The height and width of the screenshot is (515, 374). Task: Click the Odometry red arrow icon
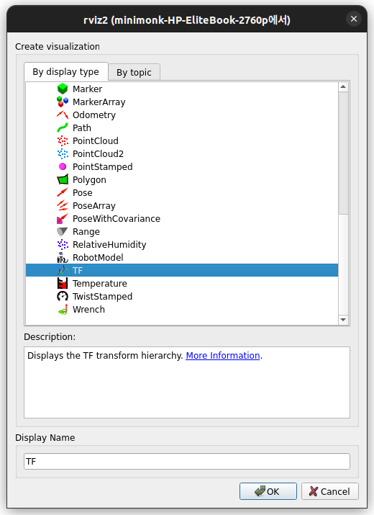pos(63,115)
